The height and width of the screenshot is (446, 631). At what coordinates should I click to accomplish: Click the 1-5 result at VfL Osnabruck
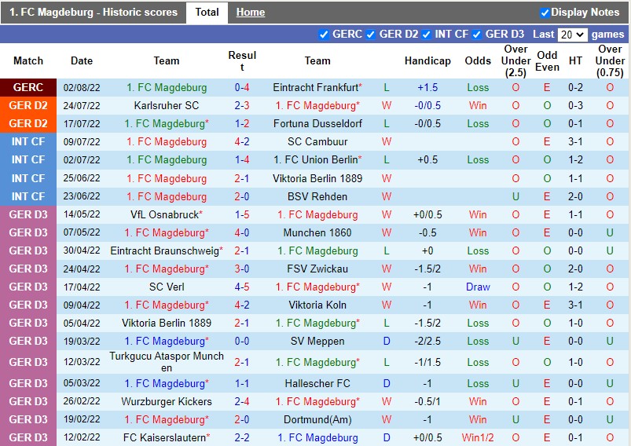click(242, 215)
